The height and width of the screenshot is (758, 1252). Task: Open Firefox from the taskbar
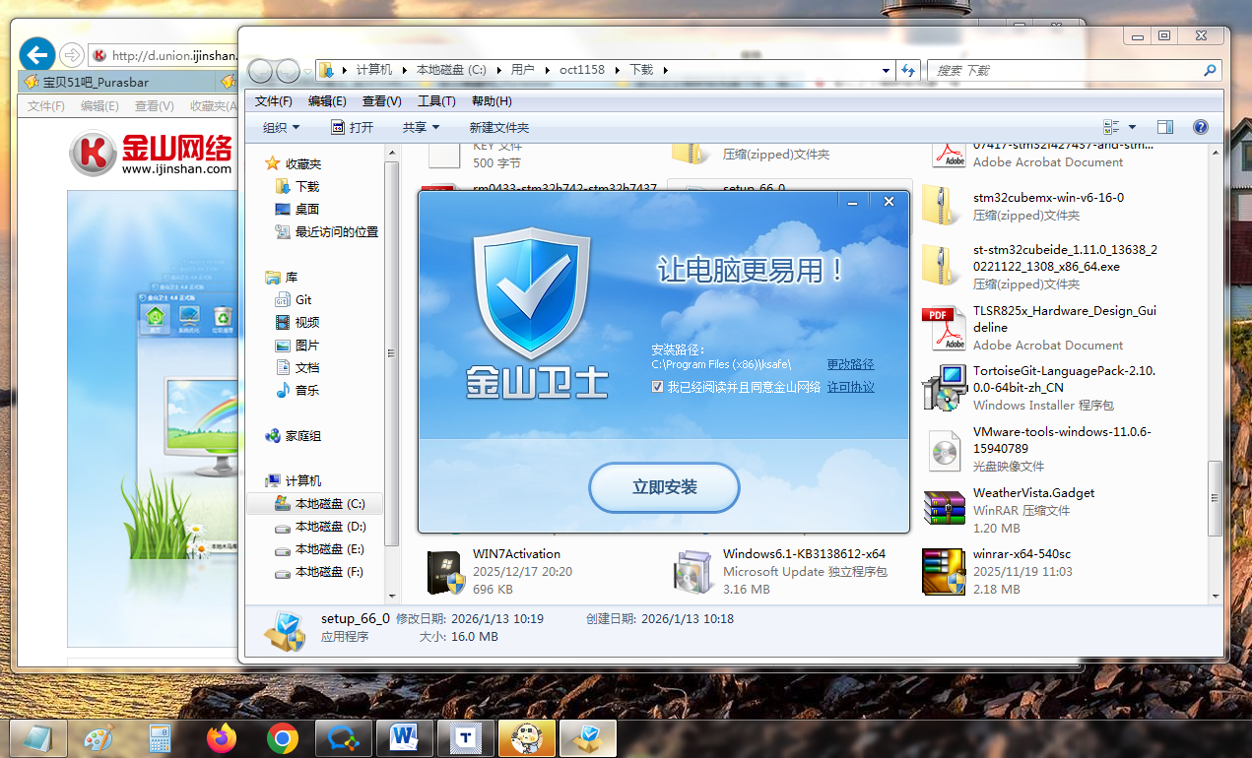(x=222, y=738)
